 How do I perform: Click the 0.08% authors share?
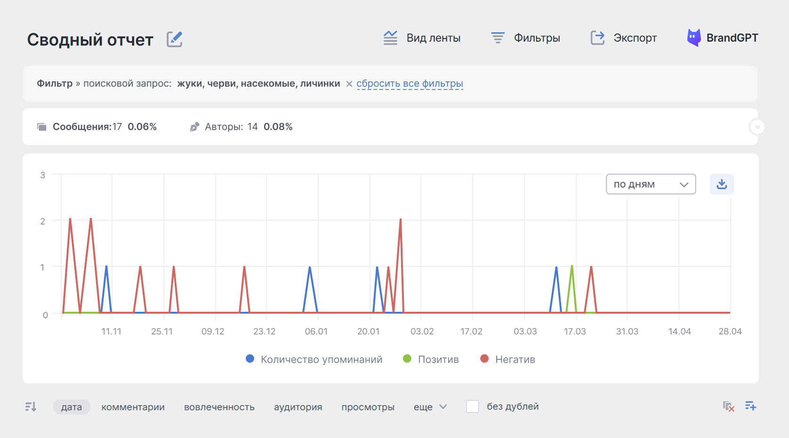click(278, 127)
